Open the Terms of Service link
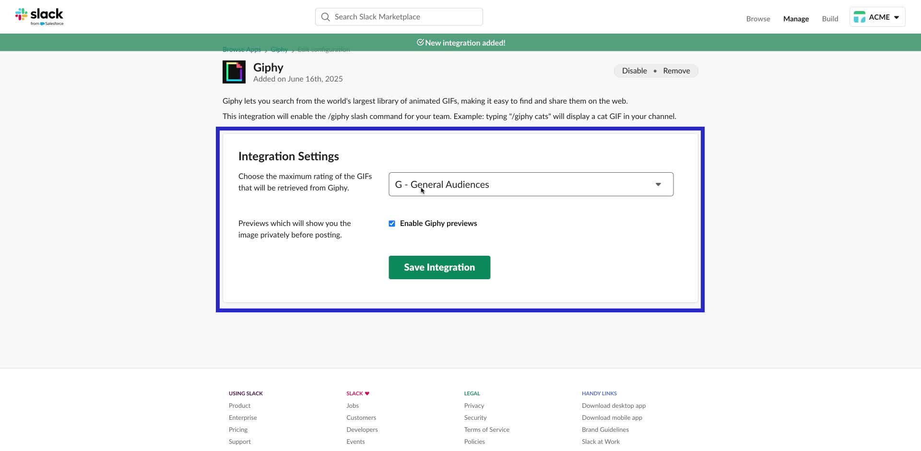The height and width of the screenshot is (451, 921). (x=486, y=429)
